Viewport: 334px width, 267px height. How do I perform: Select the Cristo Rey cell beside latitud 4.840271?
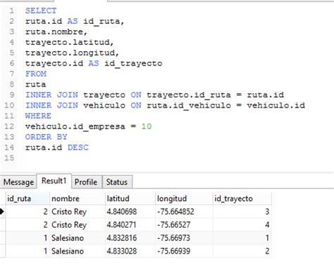(78, 225)
